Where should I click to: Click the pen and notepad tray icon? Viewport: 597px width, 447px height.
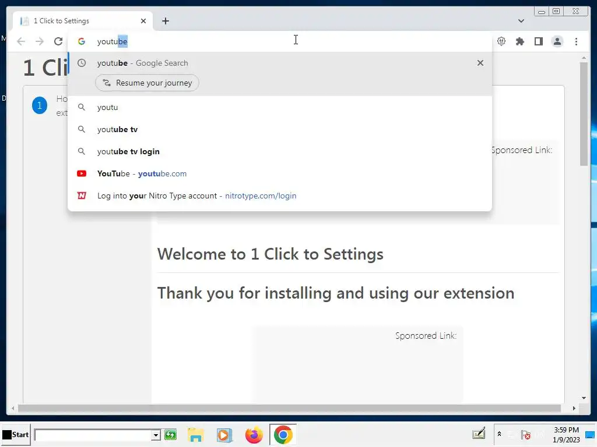pyautogui.click(x=479, y=434)
